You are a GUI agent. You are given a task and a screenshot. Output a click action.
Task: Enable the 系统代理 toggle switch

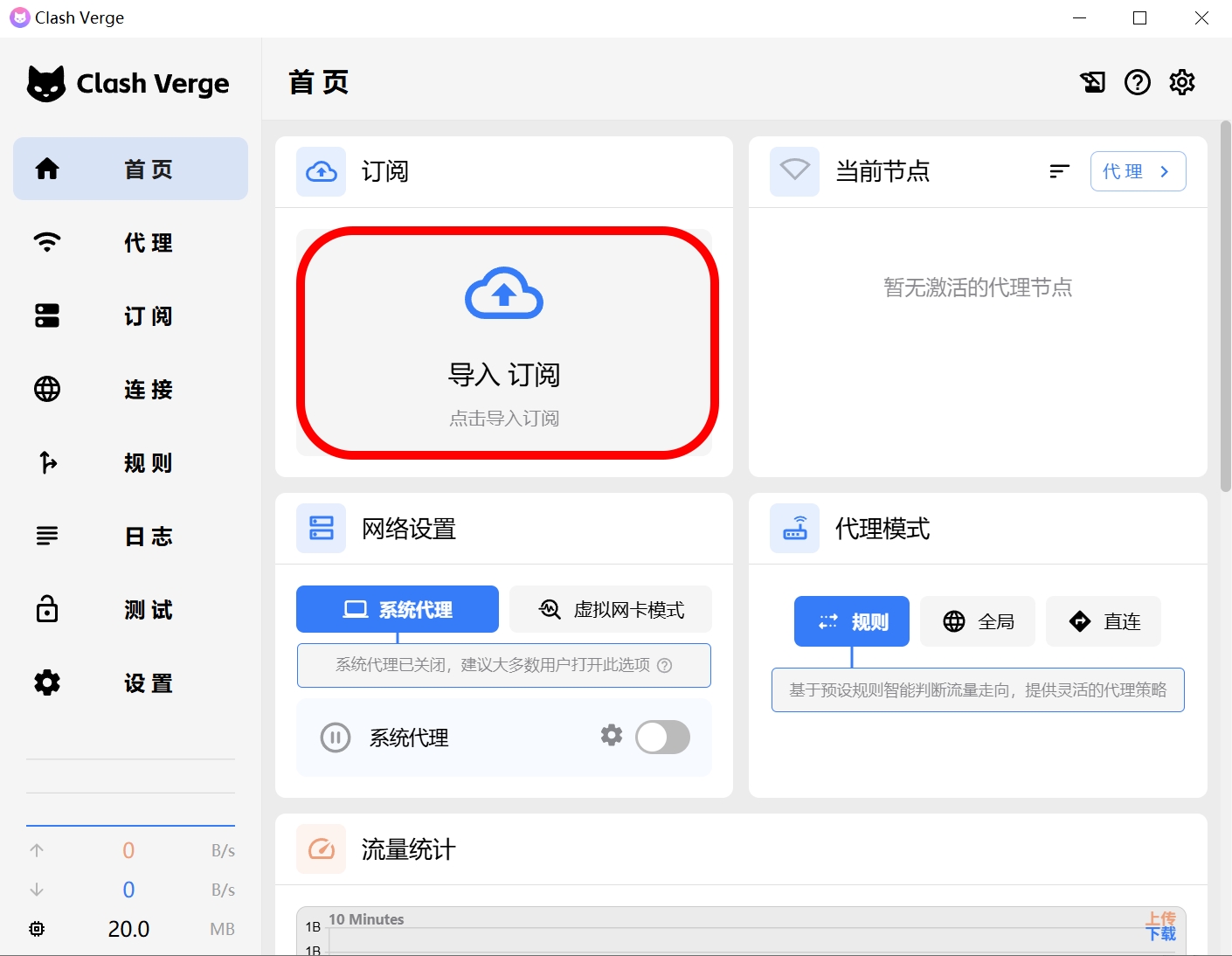tap(662, 738)
